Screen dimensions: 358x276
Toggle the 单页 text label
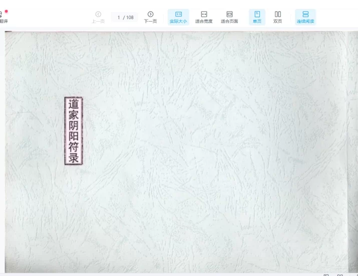pos(257,22)
